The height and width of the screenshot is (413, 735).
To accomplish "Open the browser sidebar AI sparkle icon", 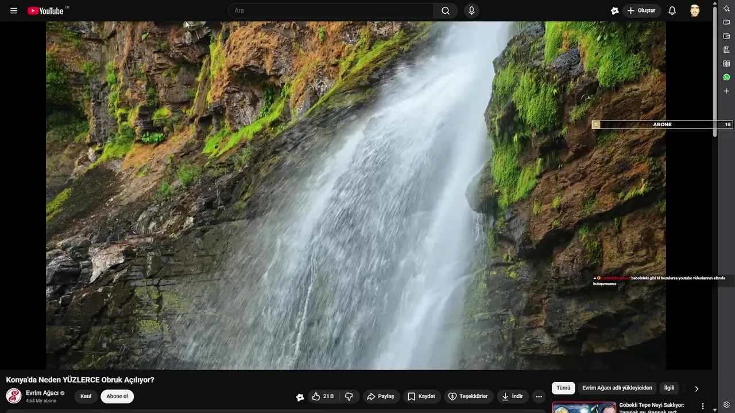I will (x=726, y=9).
